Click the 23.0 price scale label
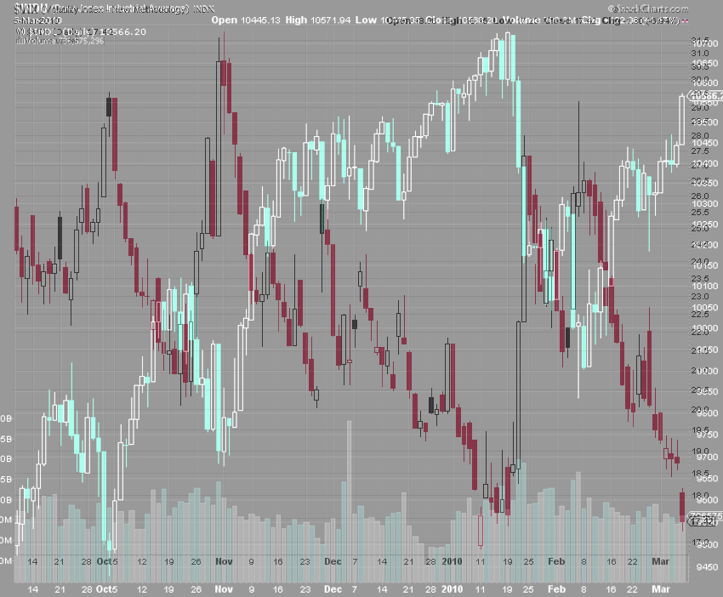Viewport: 723px width, 597px height. coord(699,297)
